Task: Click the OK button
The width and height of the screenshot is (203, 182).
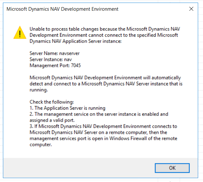Action: (x=172, y=168)
